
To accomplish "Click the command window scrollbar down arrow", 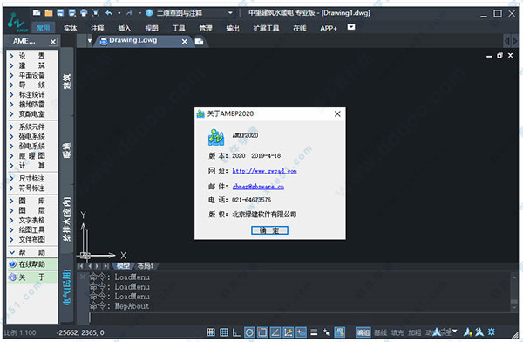I will click(513, 306).
